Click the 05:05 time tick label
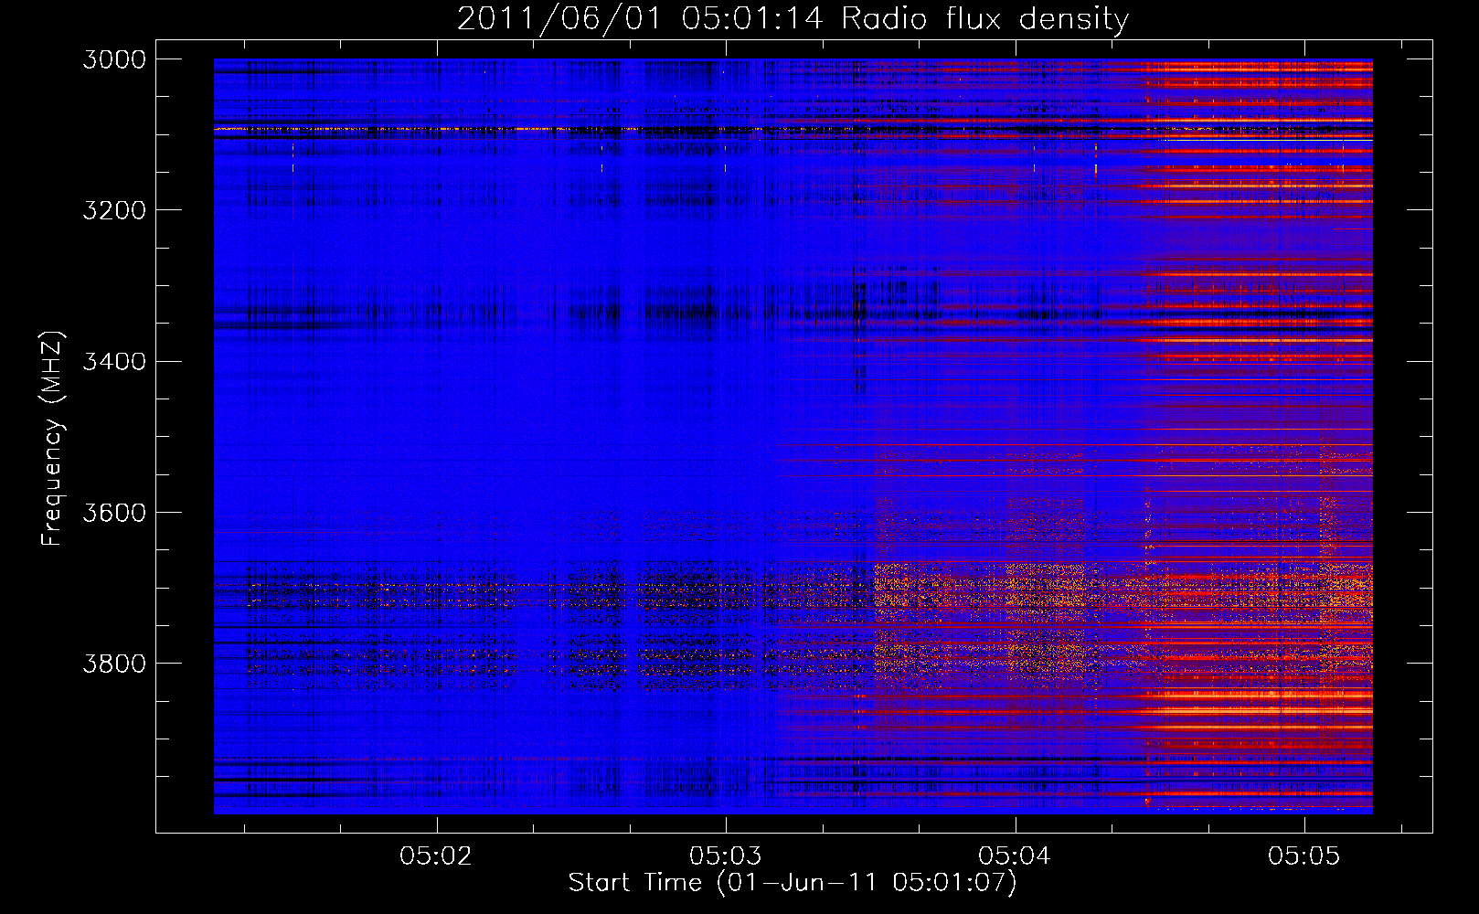The width and height of the screenshot is (1479, 914). click(1304, 856)
